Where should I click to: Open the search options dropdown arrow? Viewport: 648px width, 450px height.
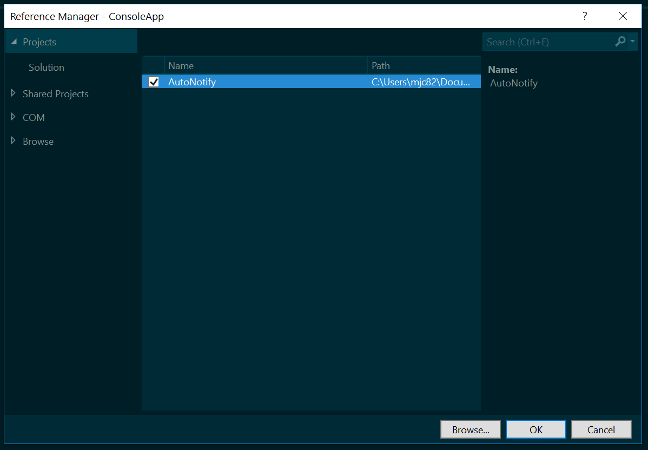(x=632, y=41)
